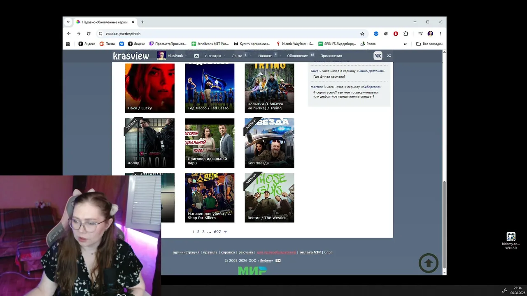Viewport: 527px width, 296px height.
Task: Open the Вестис / The Westies poster
Action: point(269,198)
